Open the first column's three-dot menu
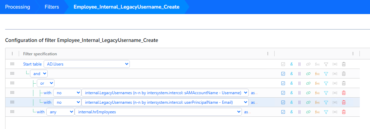This screenshot has height=129, width=370. [12, 54]
